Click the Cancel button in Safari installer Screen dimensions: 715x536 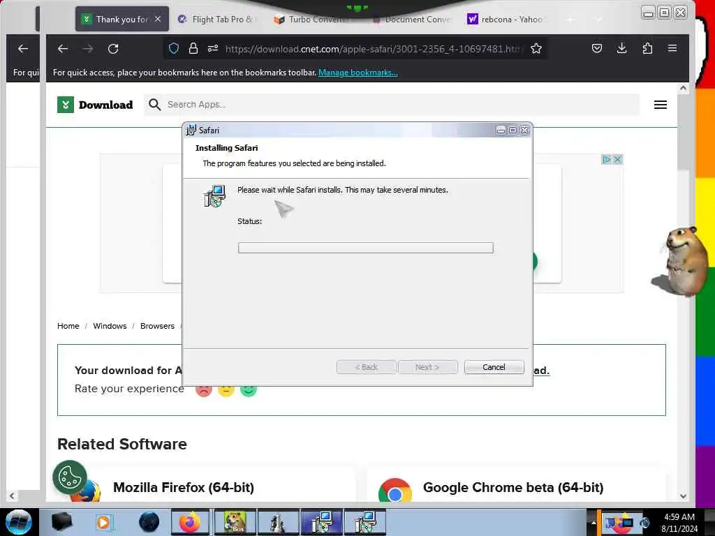point(494,367)
